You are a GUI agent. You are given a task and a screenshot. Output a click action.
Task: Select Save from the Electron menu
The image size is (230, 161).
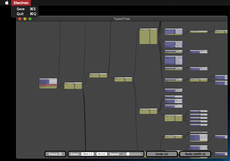tap(21, 9)
